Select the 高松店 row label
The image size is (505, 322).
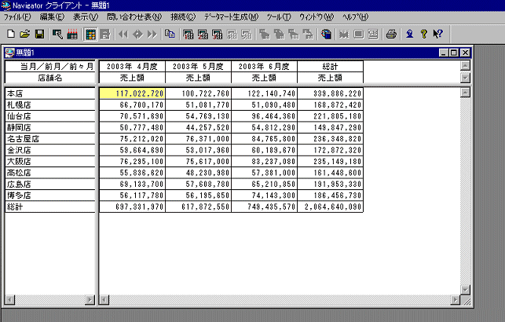click(50, 173)
